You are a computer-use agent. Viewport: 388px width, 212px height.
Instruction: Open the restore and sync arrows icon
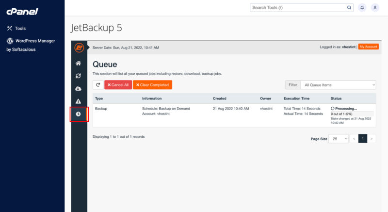tap(78, 76)
